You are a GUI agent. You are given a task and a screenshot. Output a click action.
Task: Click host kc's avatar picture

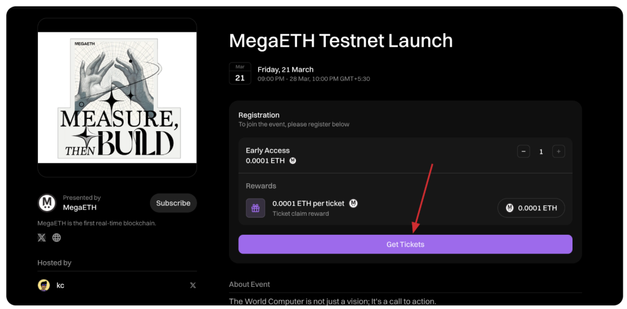(43, 285)
